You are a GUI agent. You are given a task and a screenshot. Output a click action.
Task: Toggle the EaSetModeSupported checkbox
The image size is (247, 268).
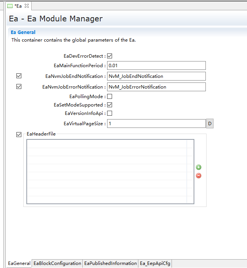pos(110,105)
